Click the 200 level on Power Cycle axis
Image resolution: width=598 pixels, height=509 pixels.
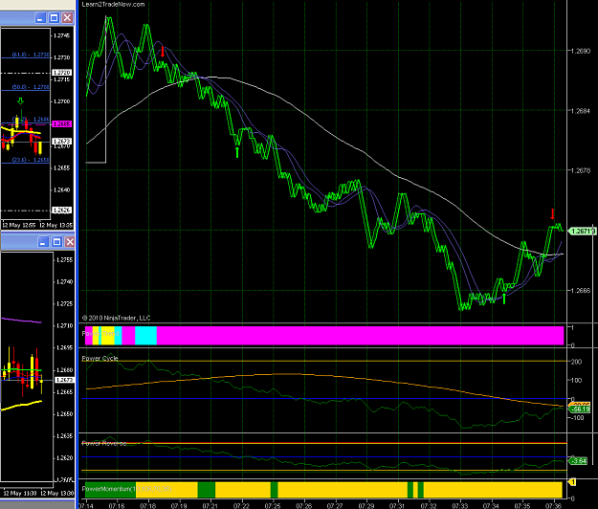[x=576, y=362]
